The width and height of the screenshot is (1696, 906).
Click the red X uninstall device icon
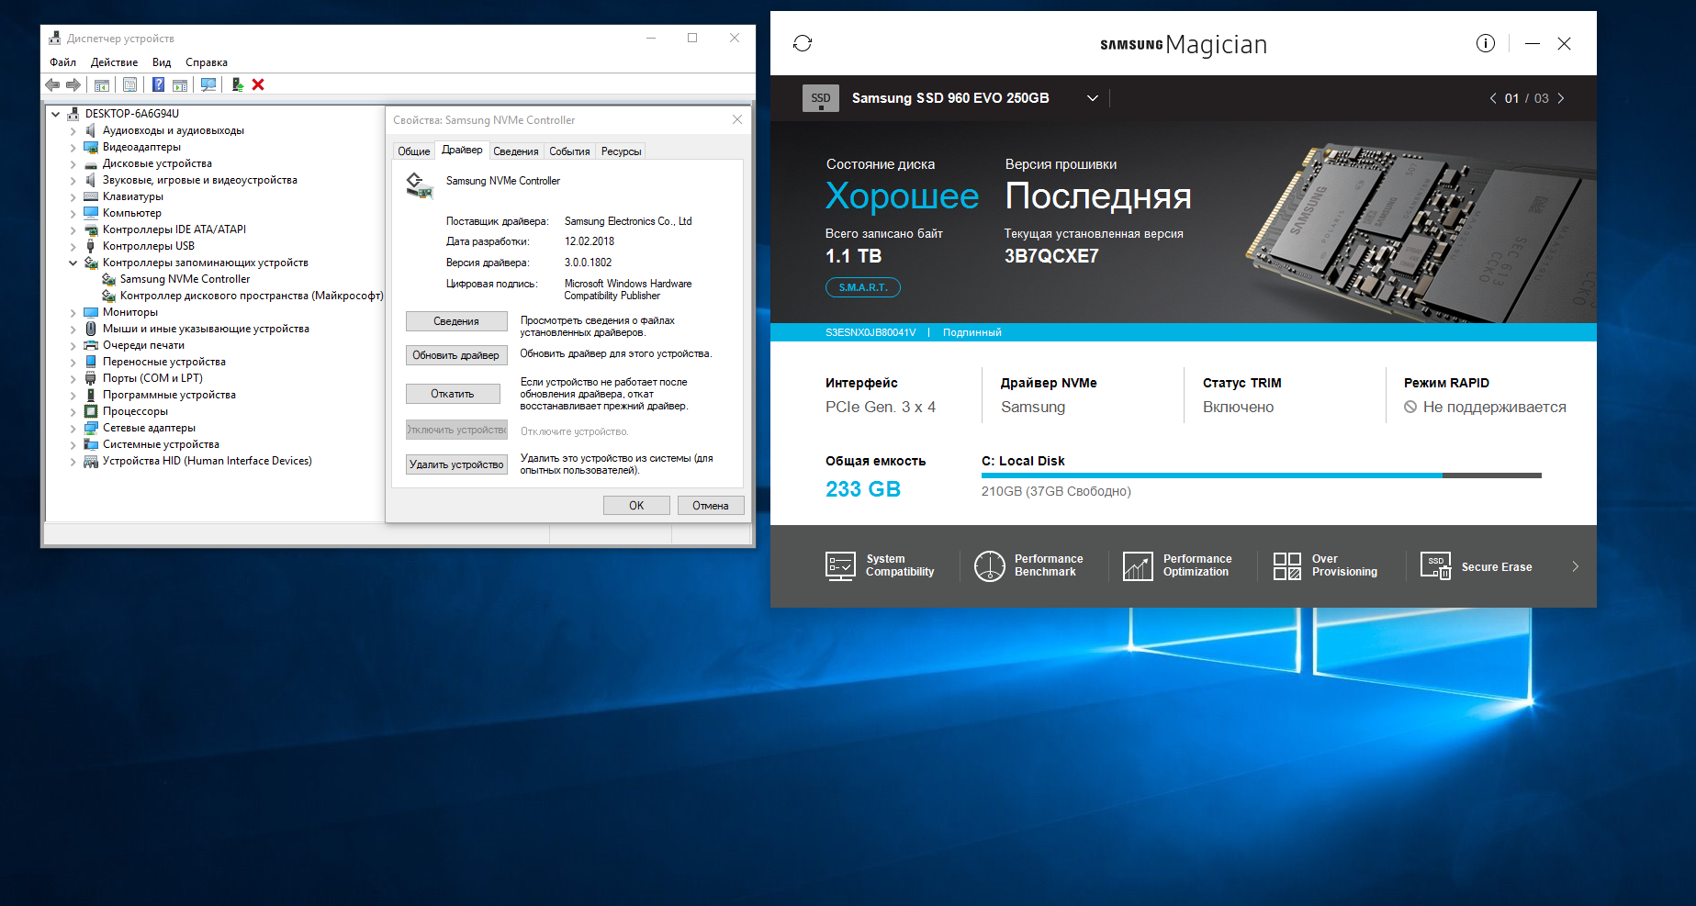(258, 84)
